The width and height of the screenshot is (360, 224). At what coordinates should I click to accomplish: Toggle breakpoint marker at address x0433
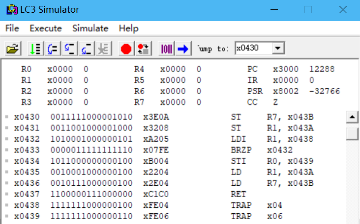(x=7, y=150)
